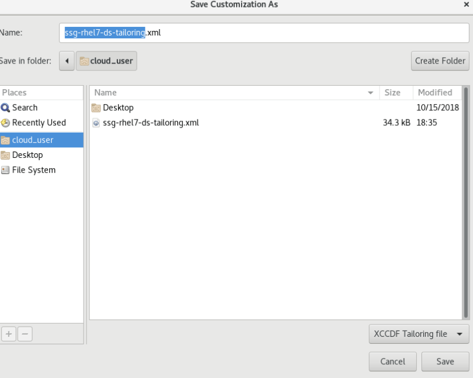Click the Create Folder button
The width and height of the screenshot is (473, 378).
(439, 61)
